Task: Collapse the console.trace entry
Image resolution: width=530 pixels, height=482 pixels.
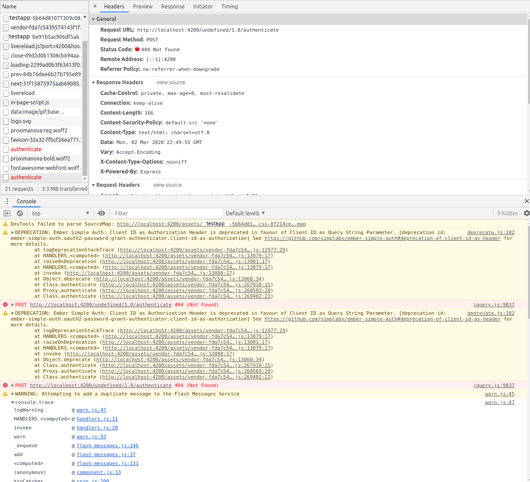Action: pos(12,403)
